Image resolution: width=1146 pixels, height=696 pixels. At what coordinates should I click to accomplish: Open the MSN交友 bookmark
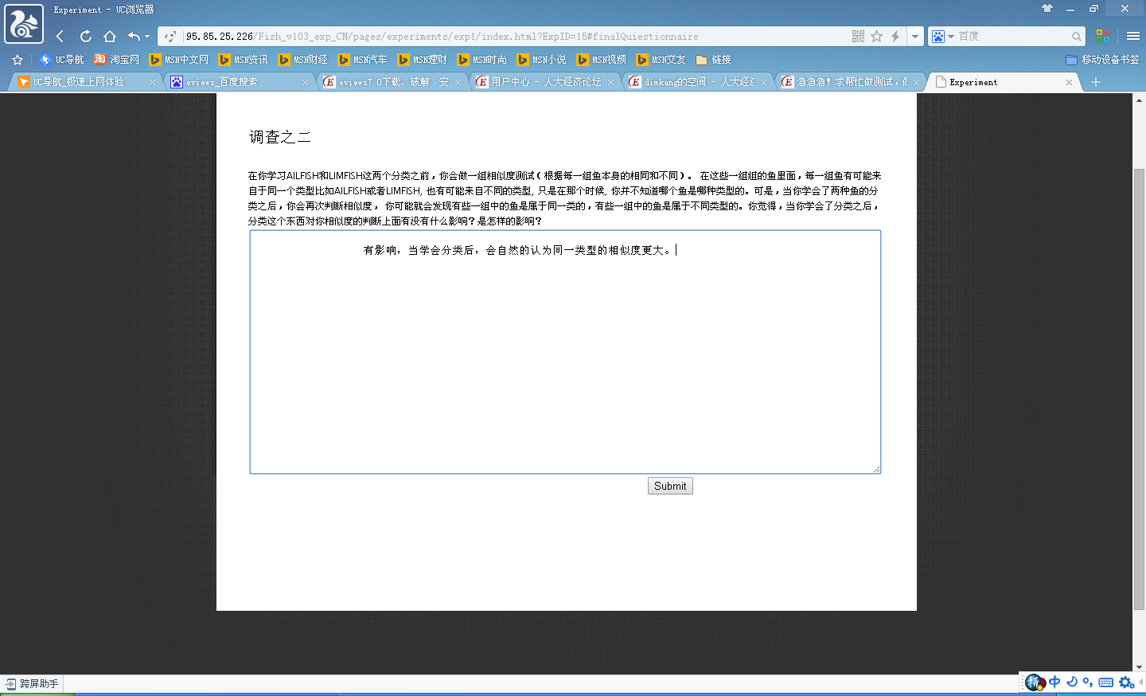pos(661,60)
